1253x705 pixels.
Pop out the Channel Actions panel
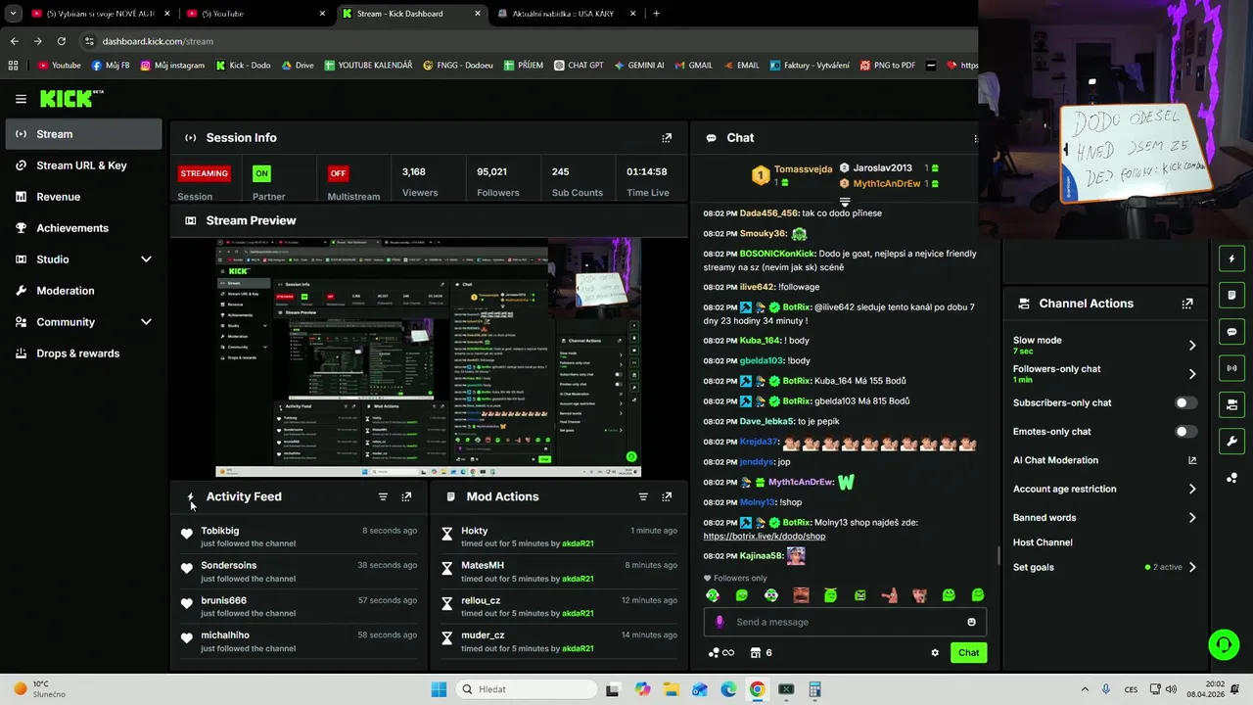point(1187,304)
